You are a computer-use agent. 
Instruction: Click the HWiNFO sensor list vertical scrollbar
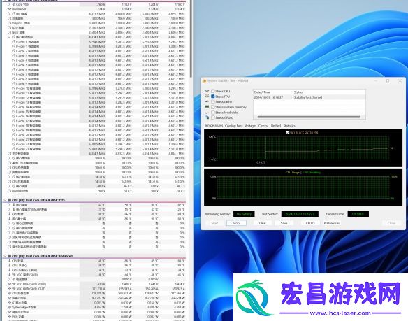click(x=191, y=39)
